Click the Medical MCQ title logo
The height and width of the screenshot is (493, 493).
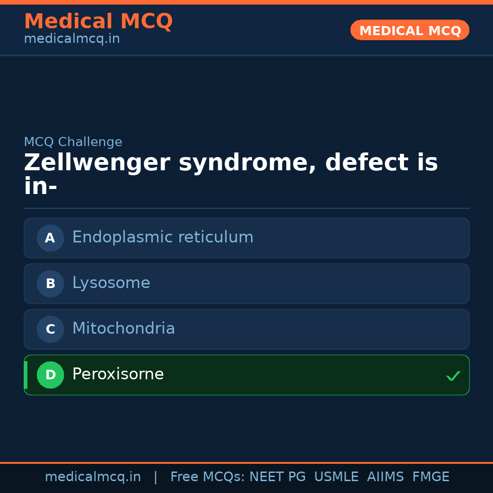pos(98,21)
